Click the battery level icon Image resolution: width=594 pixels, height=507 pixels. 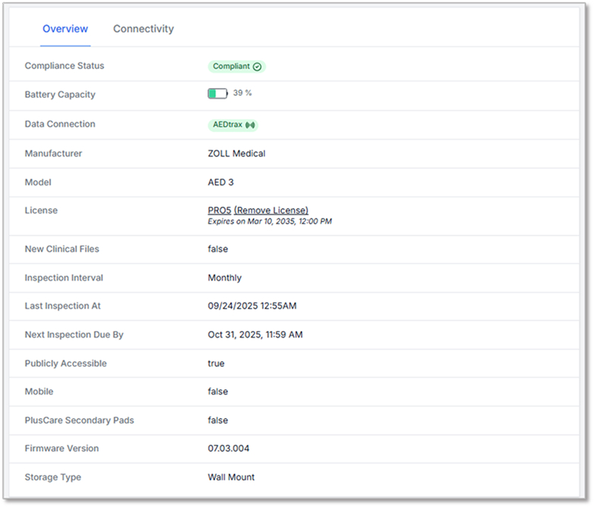click(217, 93)
